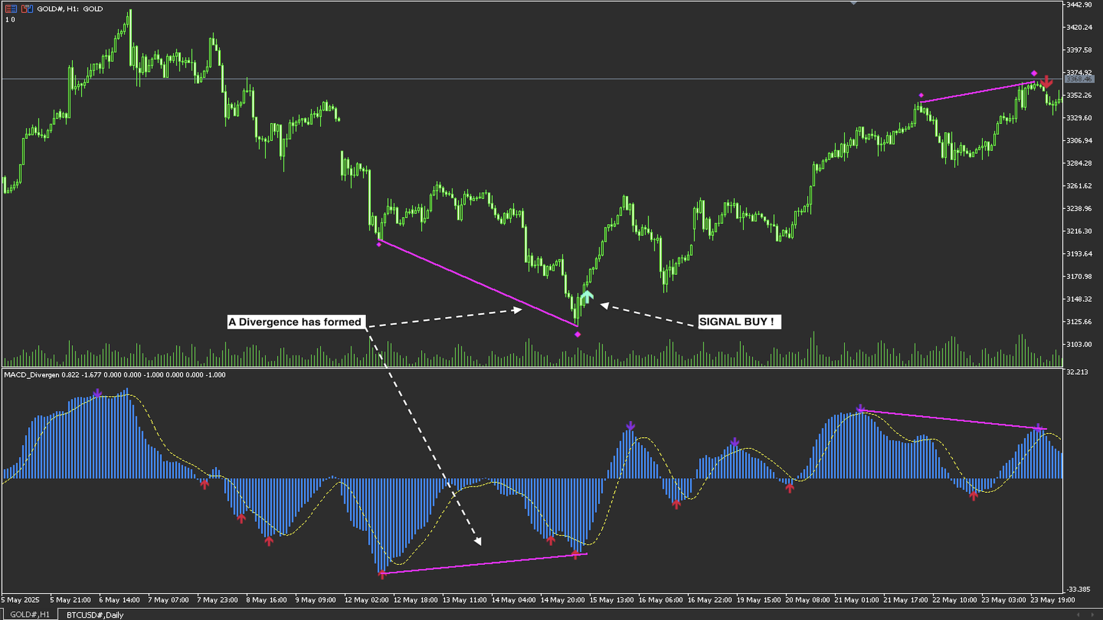Select the magenta diamond below the lowest candle
Image resolution: width=1103 pixels, height=620 pixels.
click(577, 334)
